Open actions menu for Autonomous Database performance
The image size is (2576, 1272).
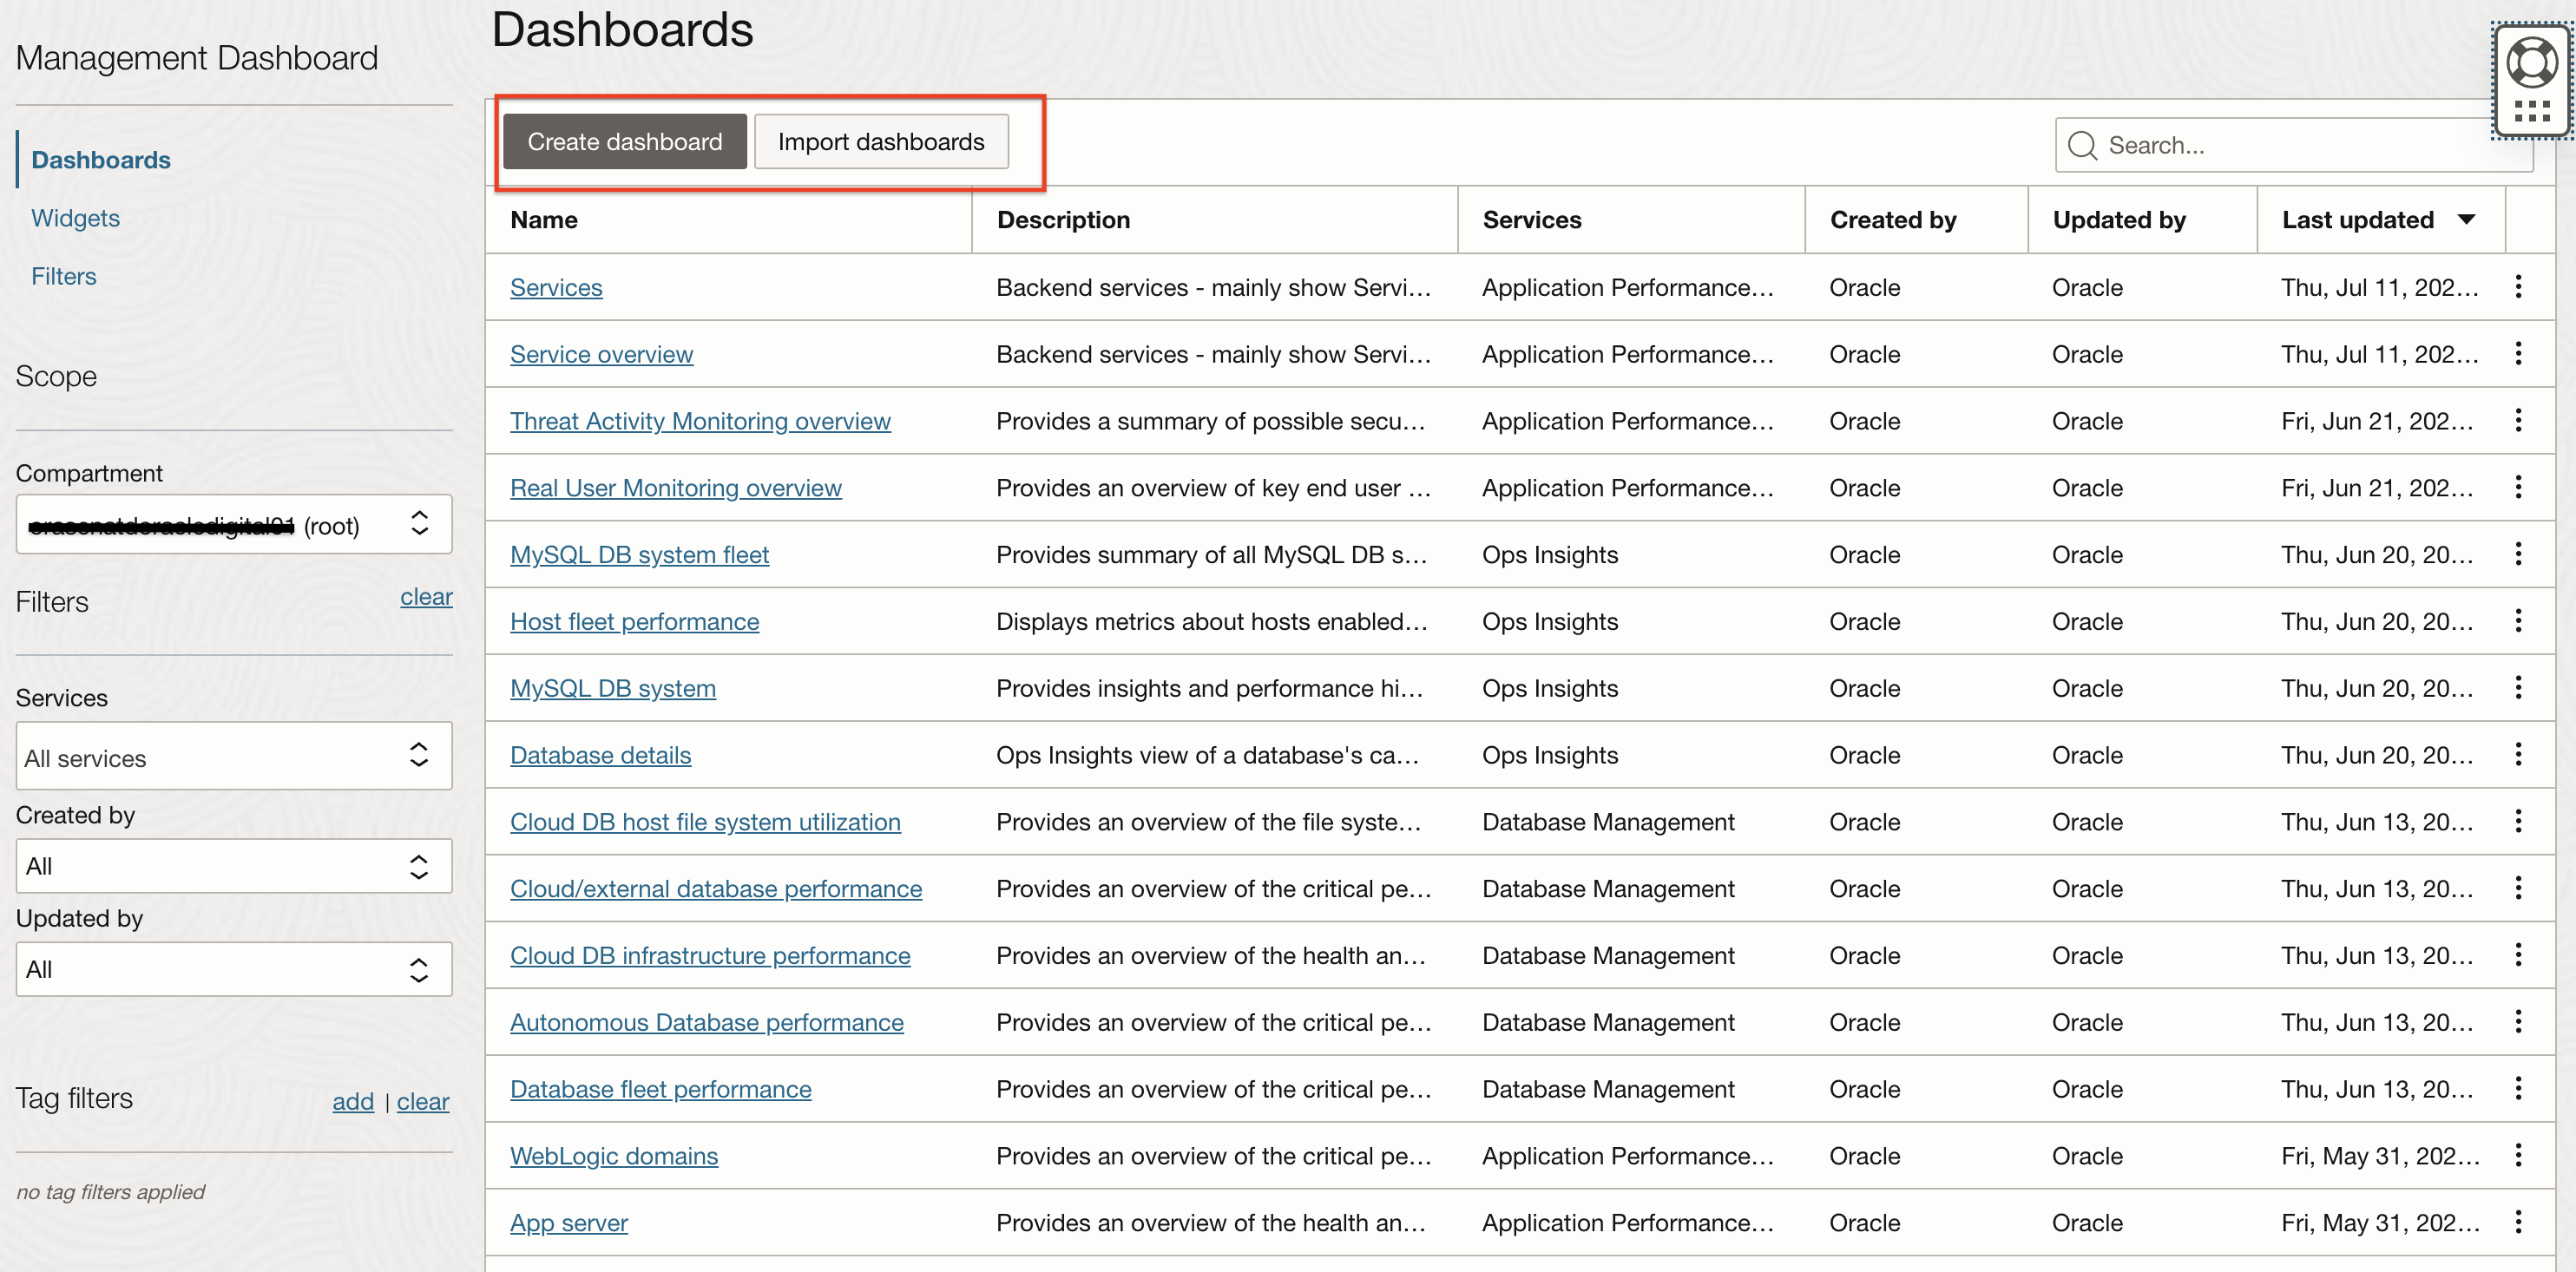tap(2518, 1021)
